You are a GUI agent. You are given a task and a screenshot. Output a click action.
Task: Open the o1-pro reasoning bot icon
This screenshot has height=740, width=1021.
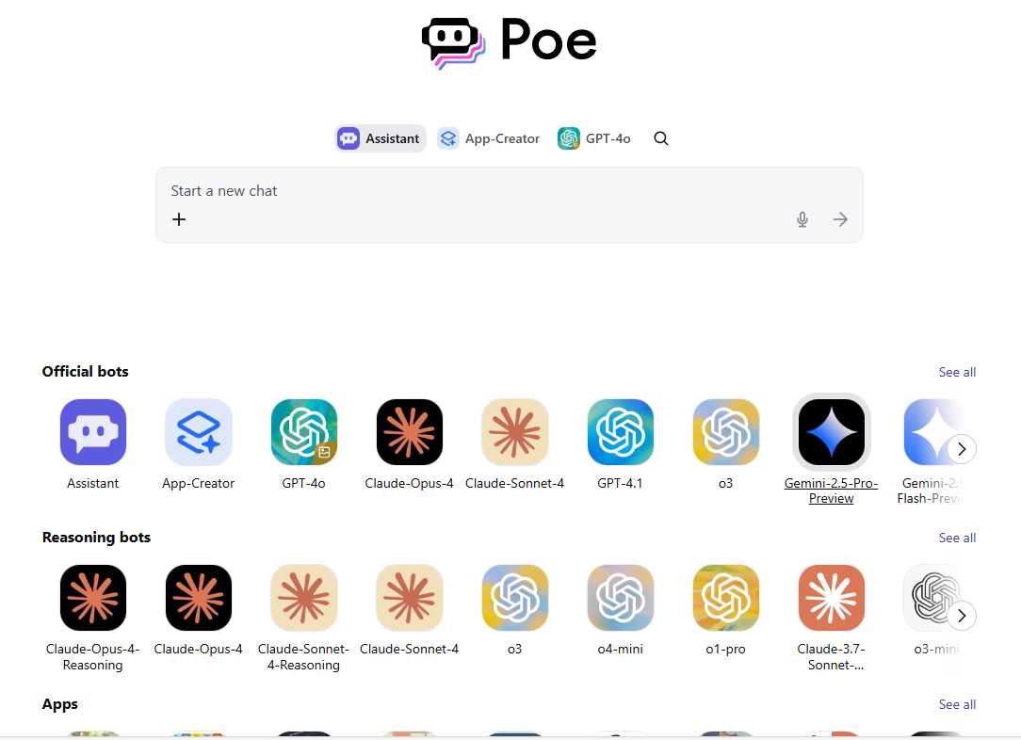pos(726,598)
